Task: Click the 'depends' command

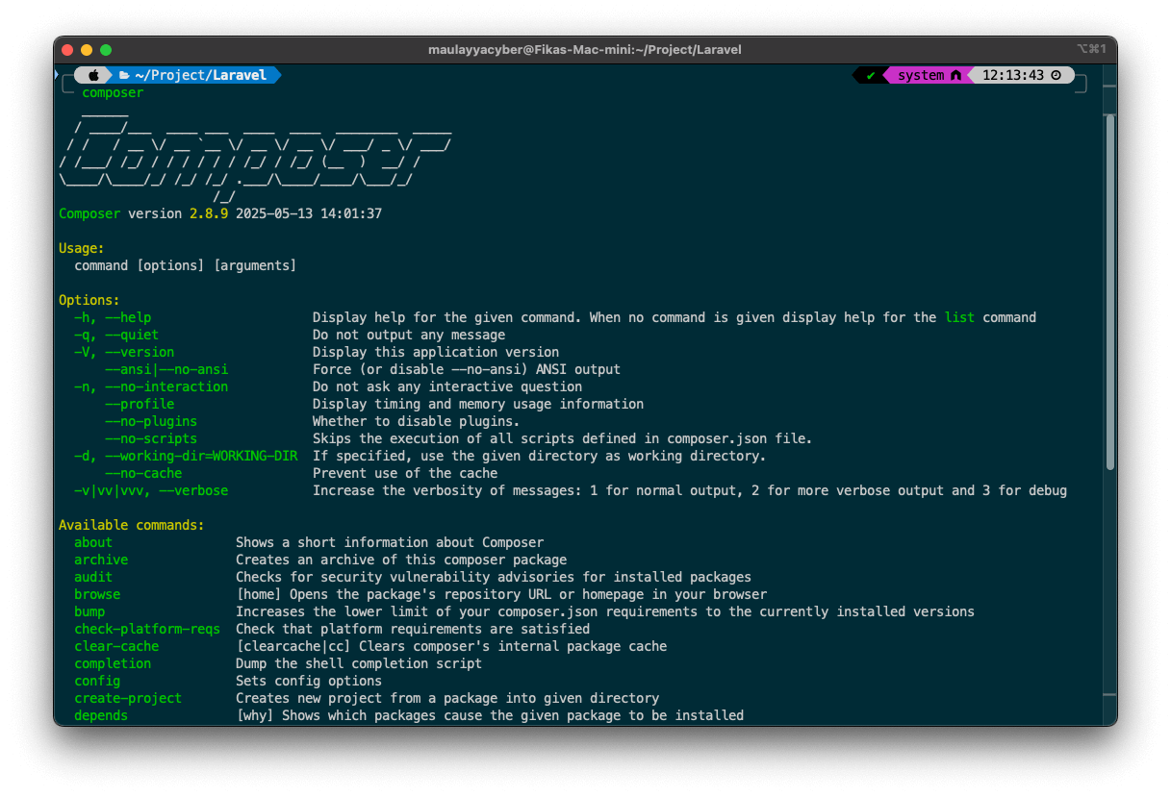Action: (101, 715)
